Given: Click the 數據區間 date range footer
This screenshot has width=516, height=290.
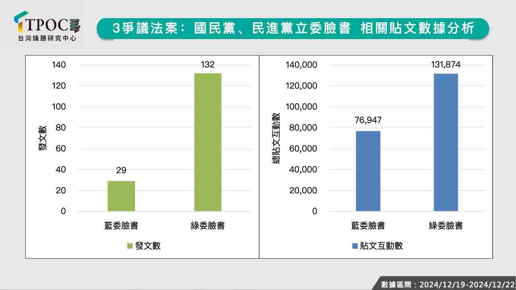Looking at the screenshot, I should pos(447,284).
